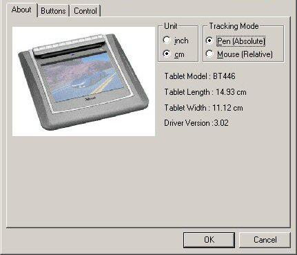Click the tablet product image
Image resolution: width=297 pixels, height=255 pixels.
83,82
